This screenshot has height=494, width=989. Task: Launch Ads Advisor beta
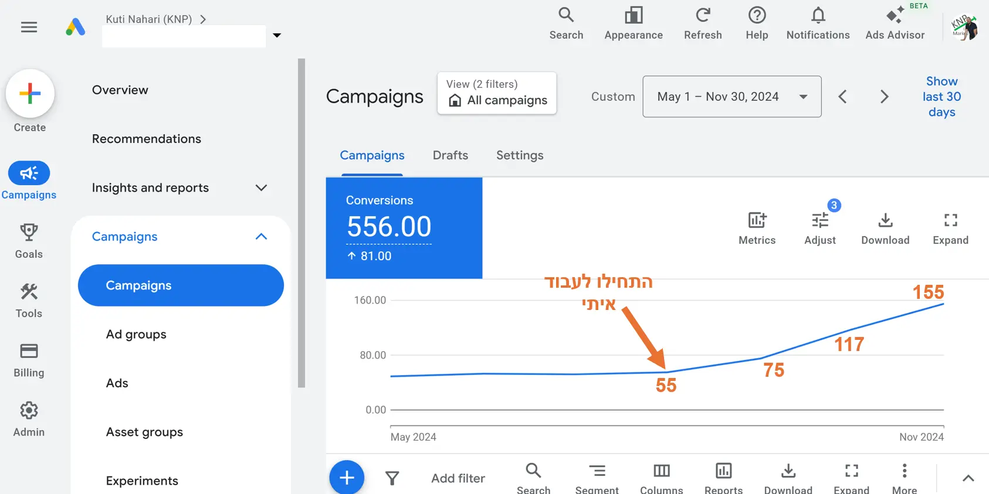[x=895, y=23]
